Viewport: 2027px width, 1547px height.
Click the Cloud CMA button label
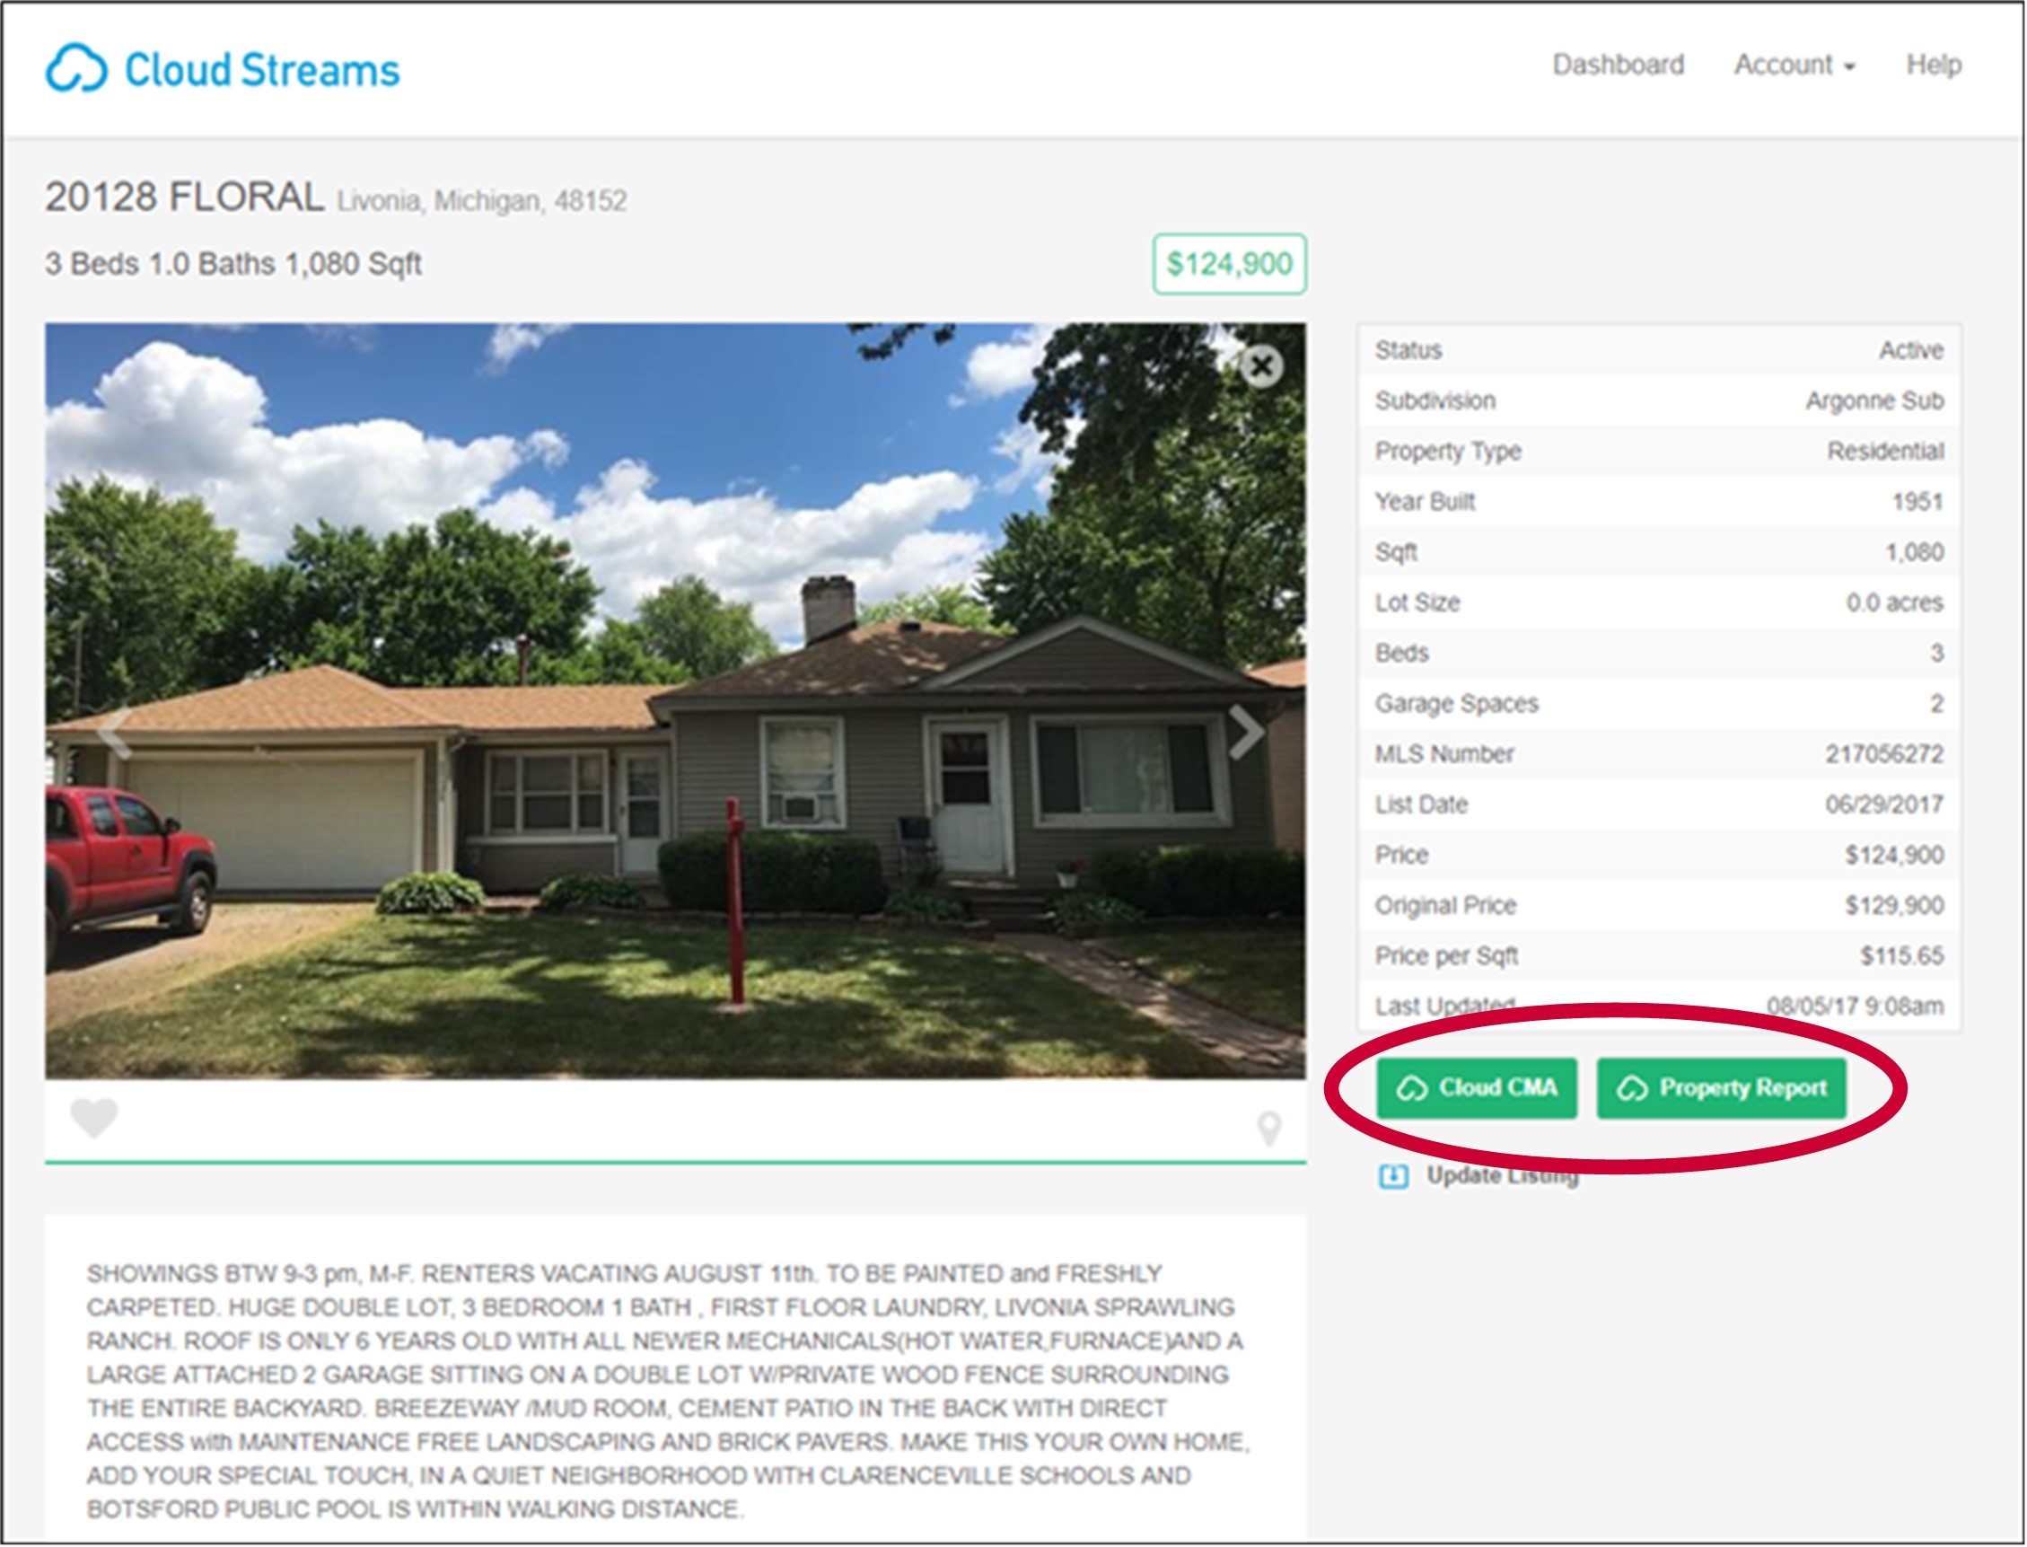pyautogui.click(x=1497, y=1088)
